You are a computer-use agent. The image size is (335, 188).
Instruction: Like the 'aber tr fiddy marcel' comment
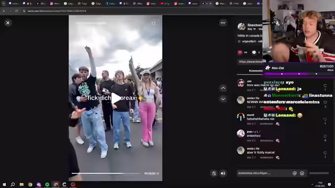[x=325, y=153]
